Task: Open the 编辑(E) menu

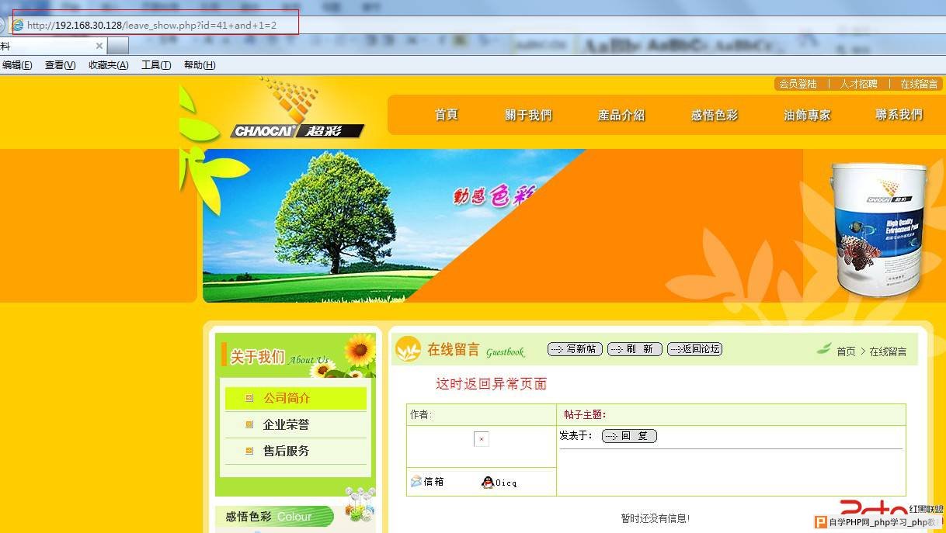Action: click(17, 65)
